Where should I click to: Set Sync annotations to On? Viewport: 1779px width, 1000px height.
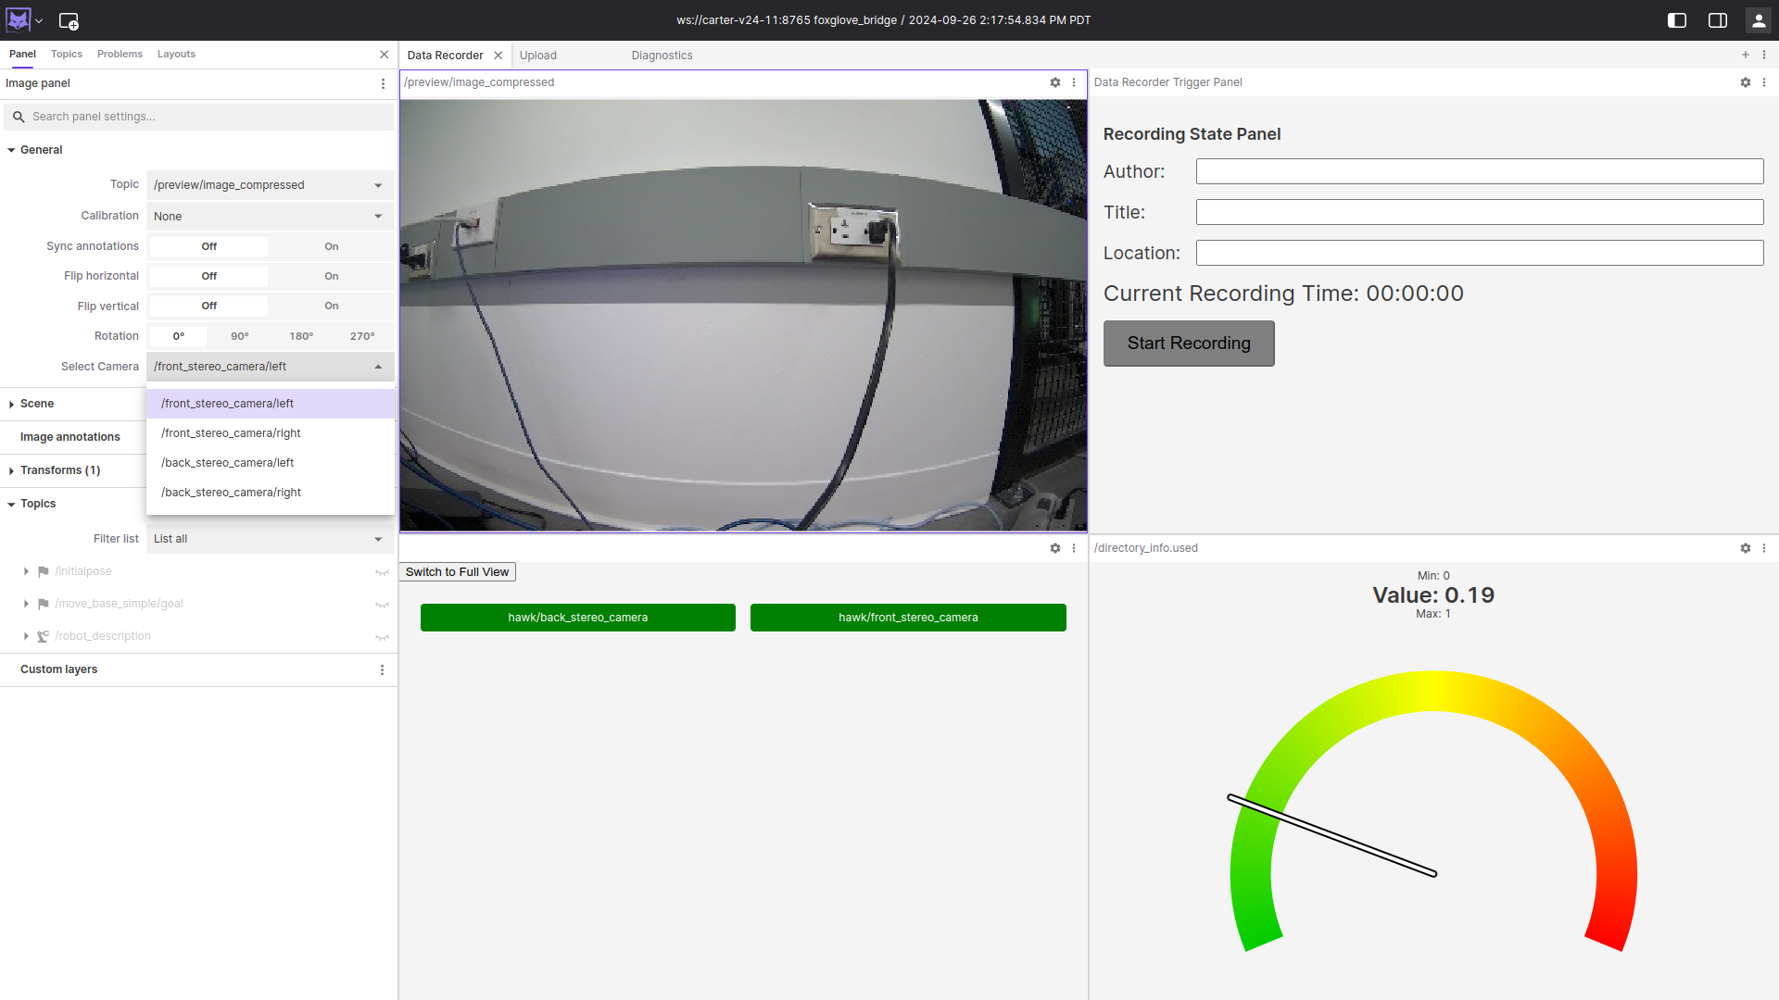[x=331, y=246]
